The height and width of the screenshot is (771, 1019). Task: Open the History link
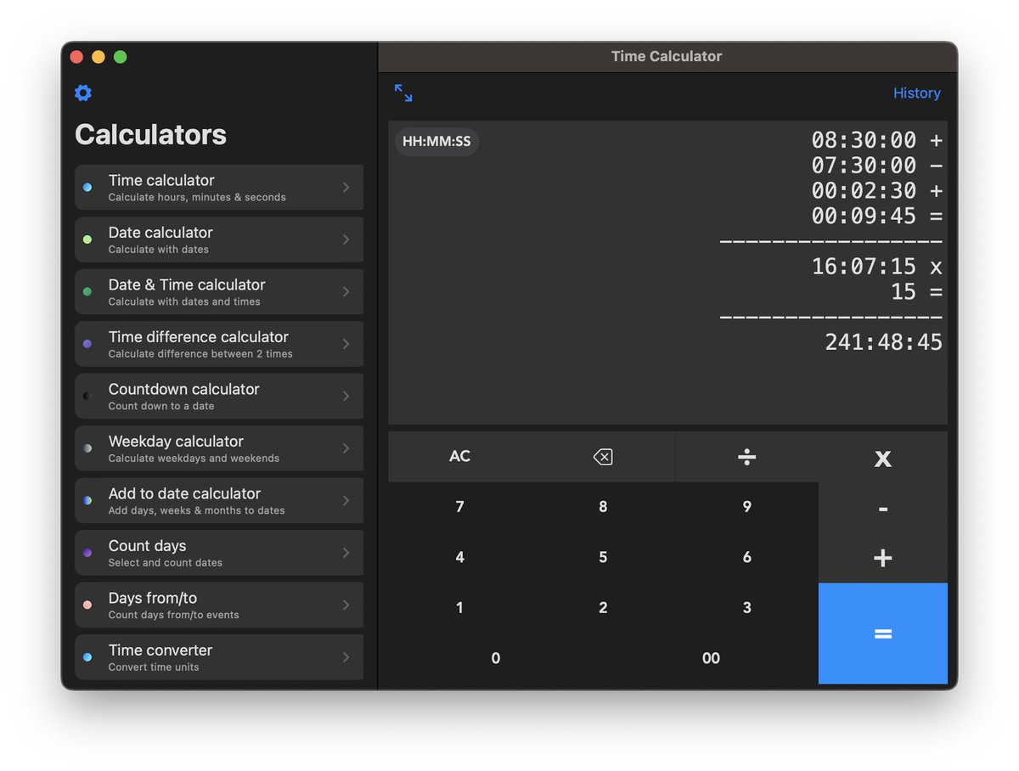[917, 93]
